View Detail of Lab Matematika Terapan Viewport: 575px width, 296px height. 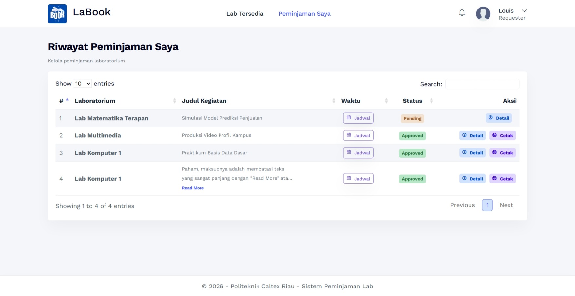[x=499, y=118]
